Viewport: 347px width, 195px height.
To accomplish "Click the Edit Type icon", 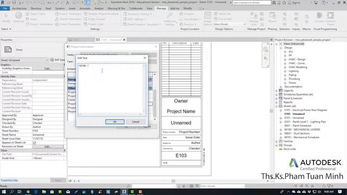I will [52, 60].
